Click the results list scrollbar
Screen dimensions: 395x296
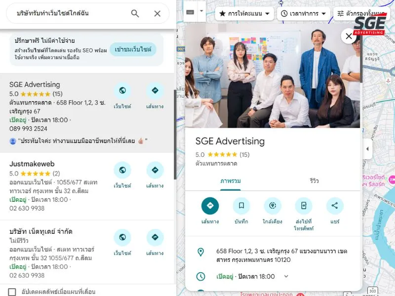tap(175, 134)
